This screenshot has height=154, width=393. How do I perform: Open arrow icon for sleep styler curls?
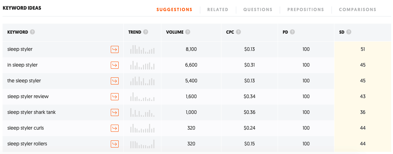tap(115, 128)
